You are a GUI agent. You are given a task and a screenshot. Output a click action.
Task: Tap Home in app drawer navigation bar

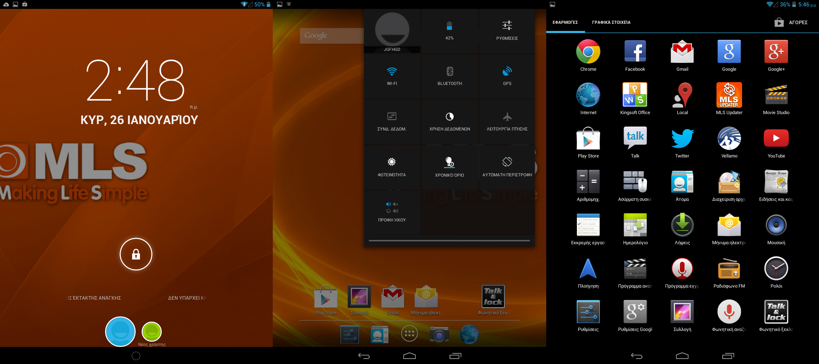coord(682,356)
